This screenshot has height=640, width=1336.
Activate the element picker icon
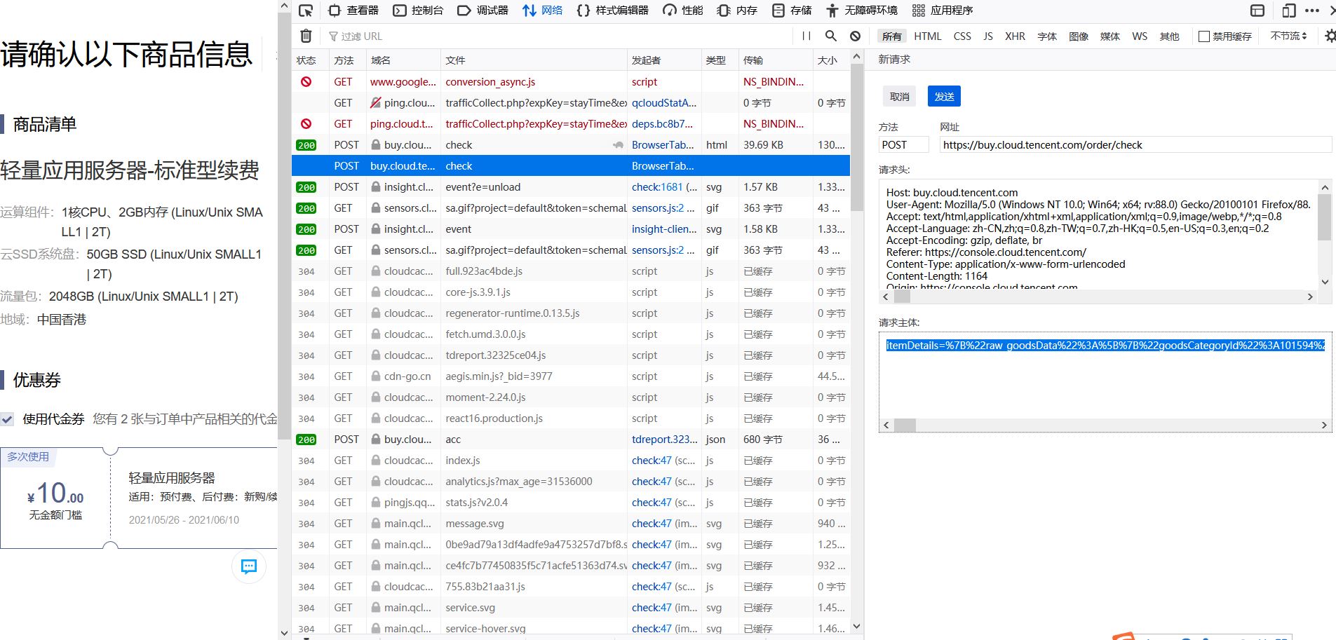[x=306, y=11]
